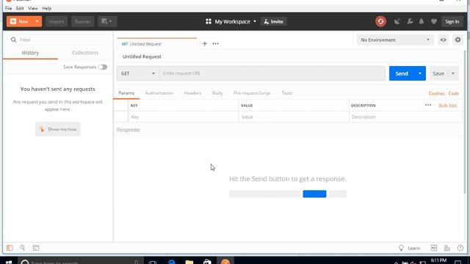Open the No Environment dropdown

[x=395, y=40]
